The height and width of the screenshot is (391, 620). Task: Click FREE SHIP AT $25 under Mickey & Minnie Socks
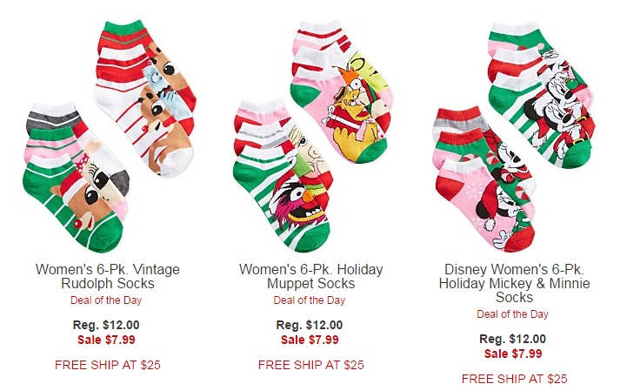514,379
